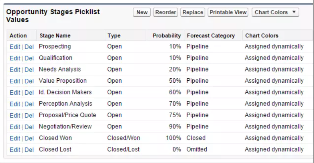
Task: Edit the Qualification stage
Action: [15, 58]
